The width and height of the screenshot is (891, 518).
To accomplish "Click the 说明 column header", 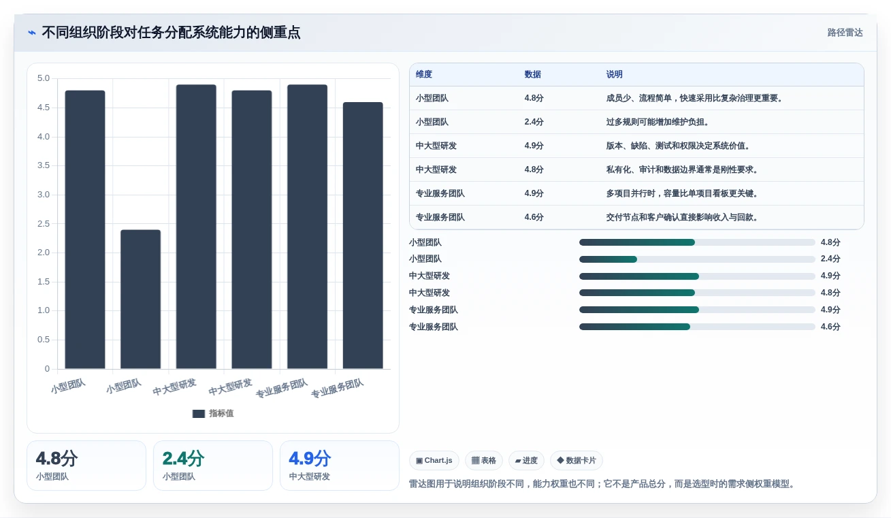I will pos(615,74).
